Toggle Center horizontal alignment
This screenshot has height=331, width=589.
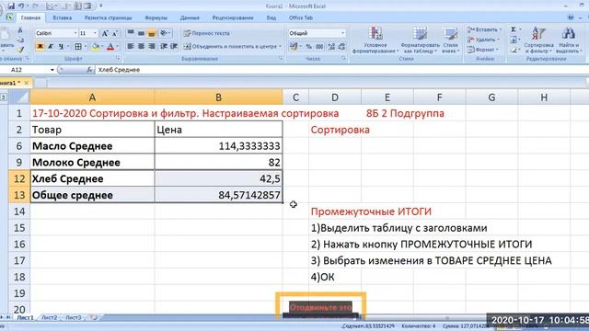141,46
